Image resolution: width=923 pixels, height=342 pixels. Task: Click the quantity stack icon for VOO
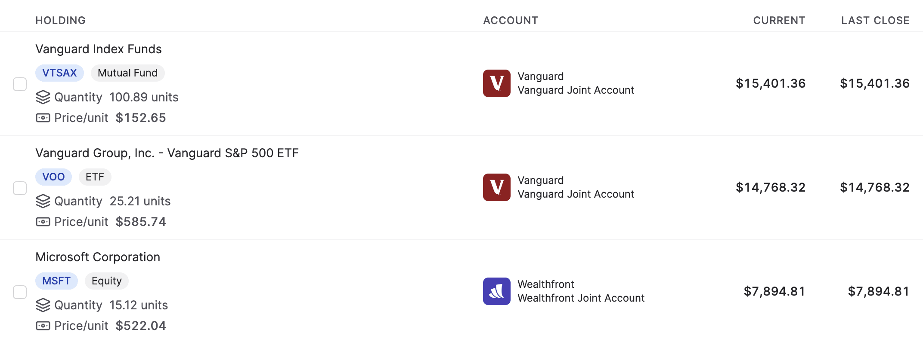click(x=43, y=201)
